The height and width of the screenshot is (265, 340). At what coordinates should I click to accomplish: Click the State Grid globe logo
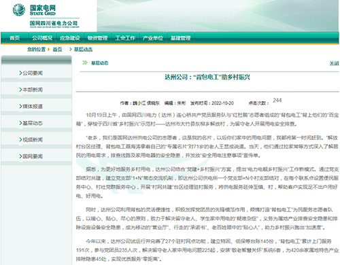coord(19,10)
